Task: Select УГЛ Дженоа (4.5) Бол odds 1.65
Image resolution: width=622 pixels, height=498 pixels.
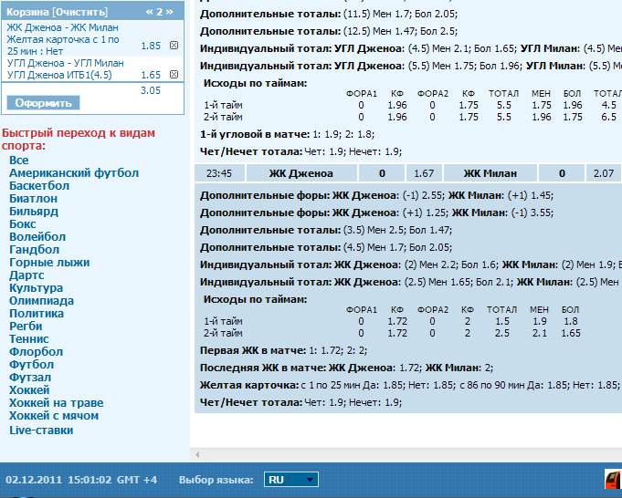Action: pos(504,48)
